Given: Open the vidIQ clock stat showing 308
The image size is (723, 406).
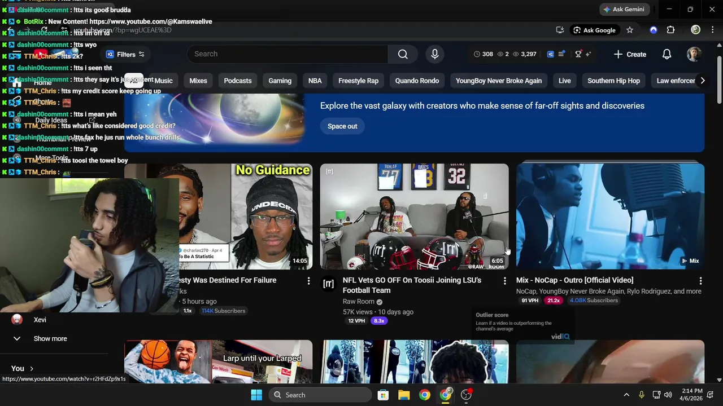Looking at the screenshot, I should (x=484, y=54).
